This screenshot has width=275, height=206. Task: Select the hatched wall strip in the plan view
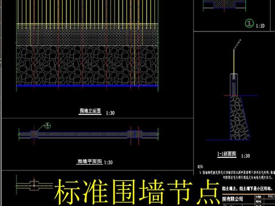click(88, 134)
